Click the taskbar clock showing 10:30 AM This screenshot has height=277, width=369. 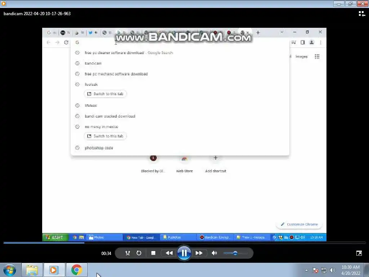tap(351, 270)
